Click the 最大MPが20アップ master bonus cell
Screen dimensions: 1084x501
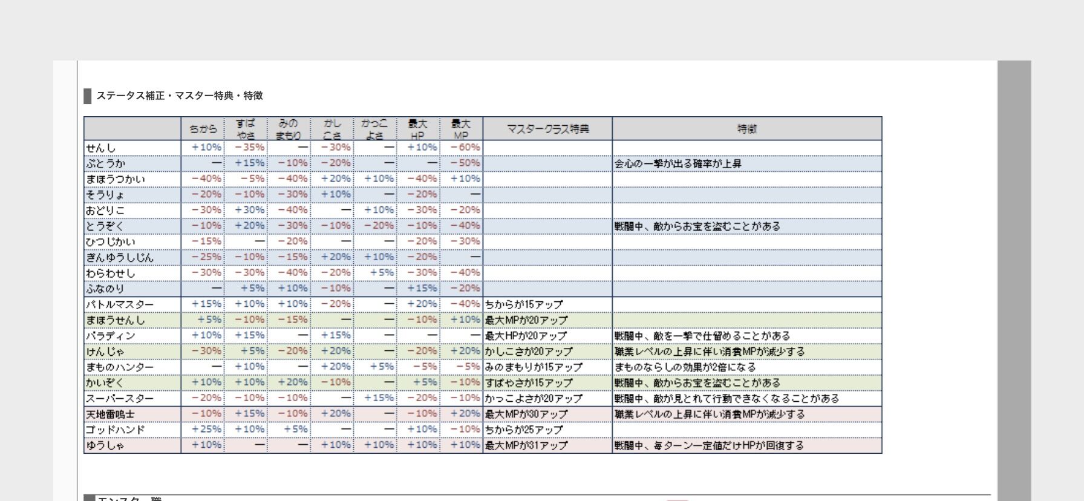pyautogui.click(x=526, y=321)
